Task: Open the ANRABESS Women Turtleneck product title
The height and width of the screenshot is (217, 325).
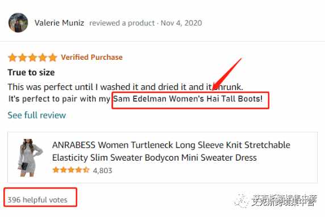Action: point(171,152)
